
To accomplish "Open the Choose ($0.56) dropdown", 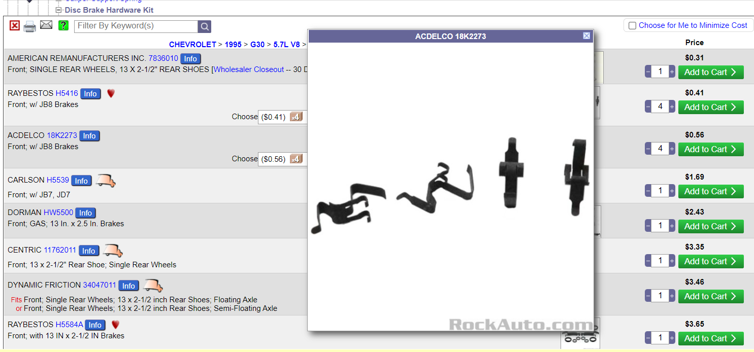I will click(282, 159).
